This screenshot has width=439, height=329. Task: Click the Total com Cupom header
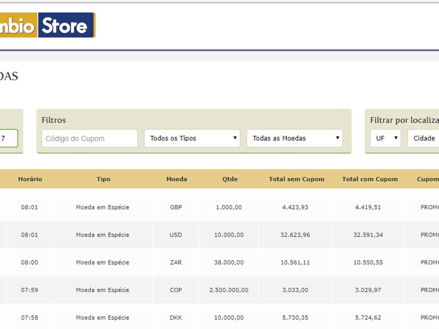coord(369,179)
